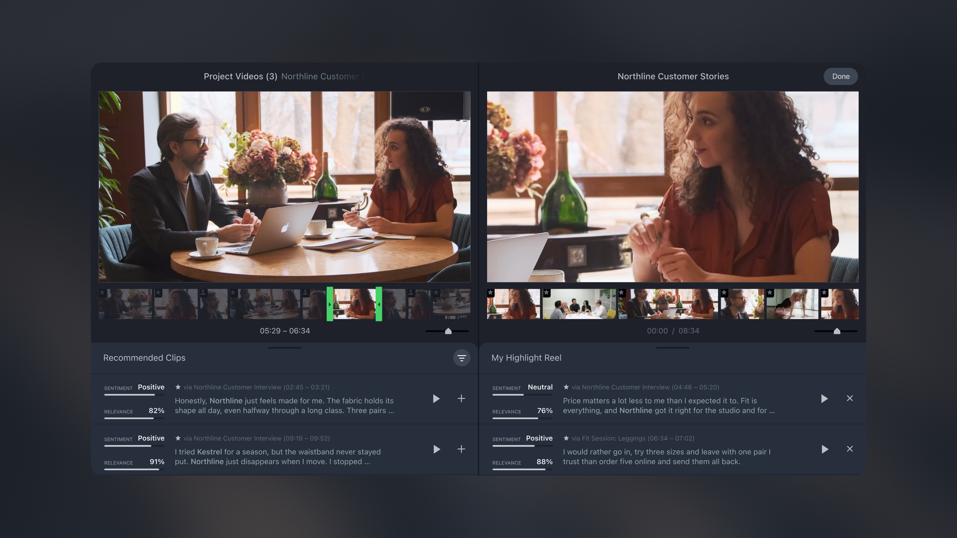Viewport: 957px width, 538px height.
Task: Add the 02:45 – 03:21 clip to reel
Action: coord(461,398)
